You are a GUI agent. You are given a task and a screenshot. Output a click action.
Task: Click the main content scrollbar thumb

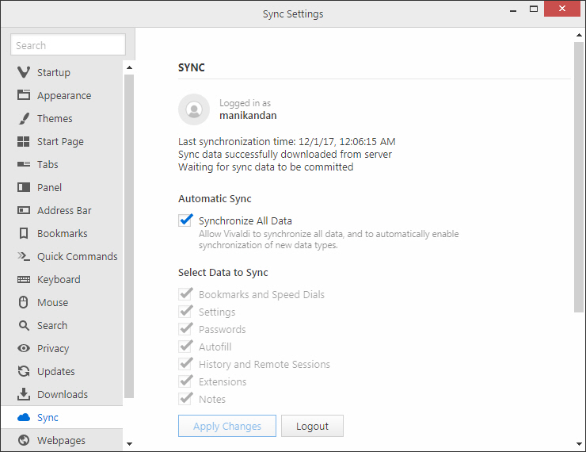[579, 177]
